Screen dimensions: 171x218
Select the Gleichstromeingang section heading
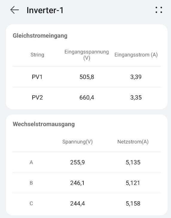click(x=40, y=36)
